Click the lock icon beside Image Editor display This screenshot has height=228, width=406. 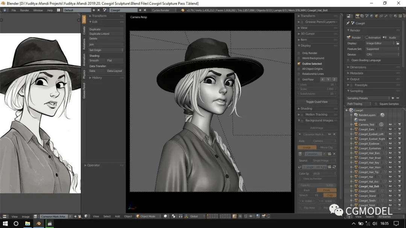coord(398,43)
